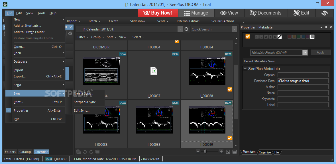Select the purple color label
The width and height of the screenshot is (336, 164).
(308, 37)
